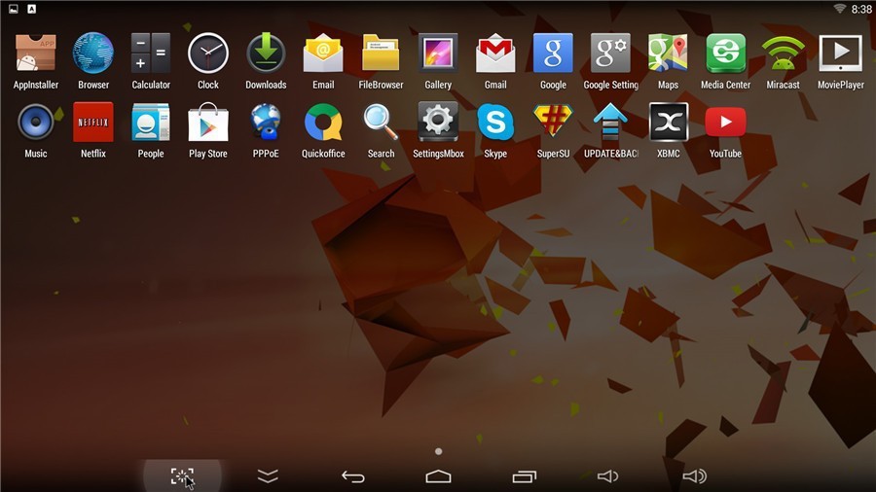Launch the Miracast app
The image size is (876, 492).
pyautogui.click(x=784, y=53)
